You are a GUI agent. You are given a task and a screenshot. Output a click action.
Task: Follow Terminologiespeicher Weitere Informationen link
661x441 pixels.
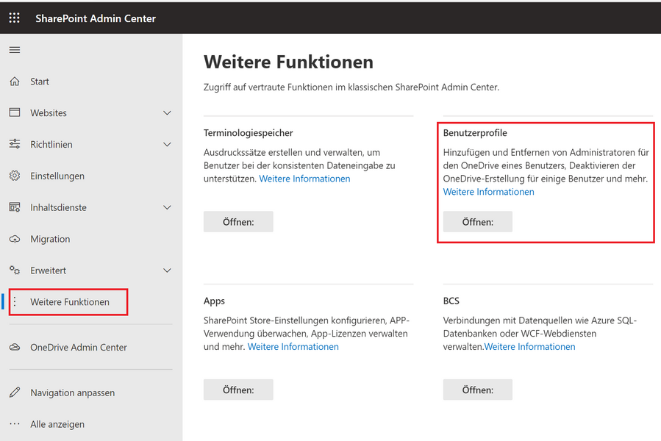(x=304, y=179)
